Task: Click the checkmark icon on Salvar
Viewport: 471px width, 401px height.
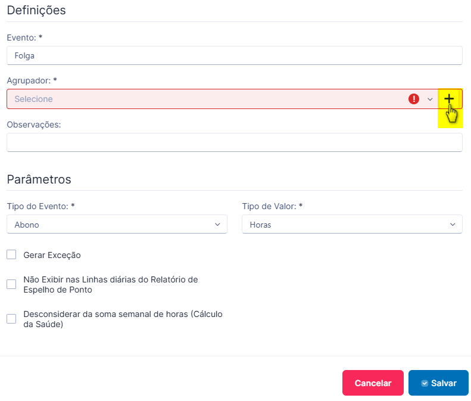Action: pyautogui.click(x=425, y=383)
